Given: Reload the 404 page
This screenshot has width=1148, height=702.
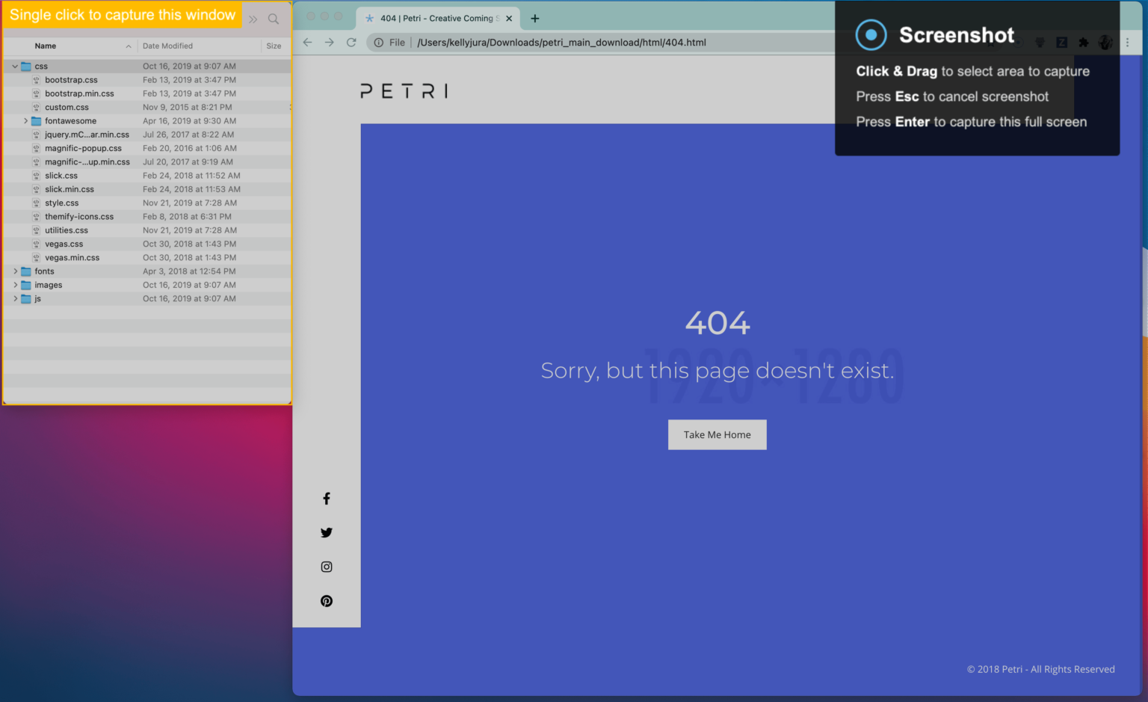Looking at the screenshot, I should (351, 43).
